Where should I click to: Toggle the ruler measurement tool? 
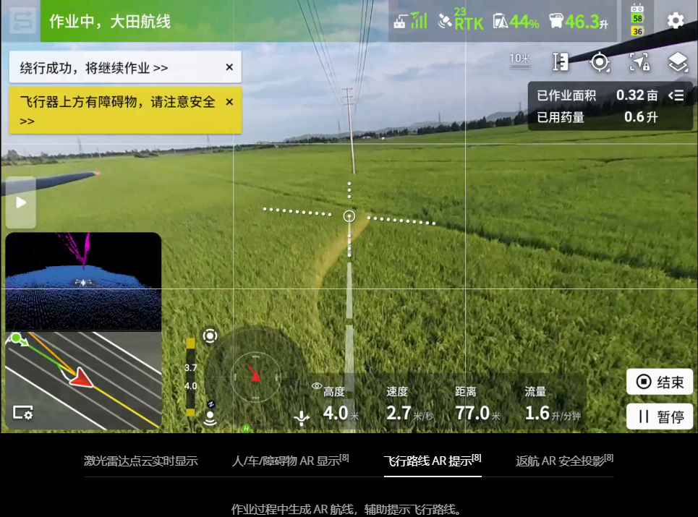(561, 63)
